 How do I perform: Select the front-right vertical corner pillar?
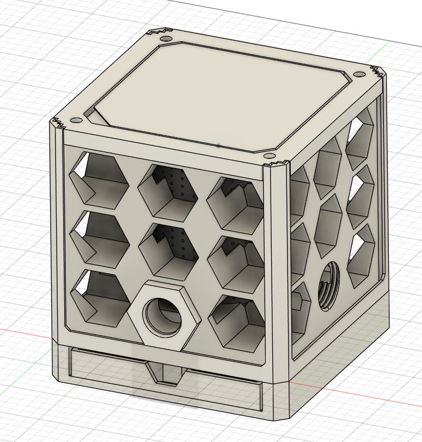[276, 272]
